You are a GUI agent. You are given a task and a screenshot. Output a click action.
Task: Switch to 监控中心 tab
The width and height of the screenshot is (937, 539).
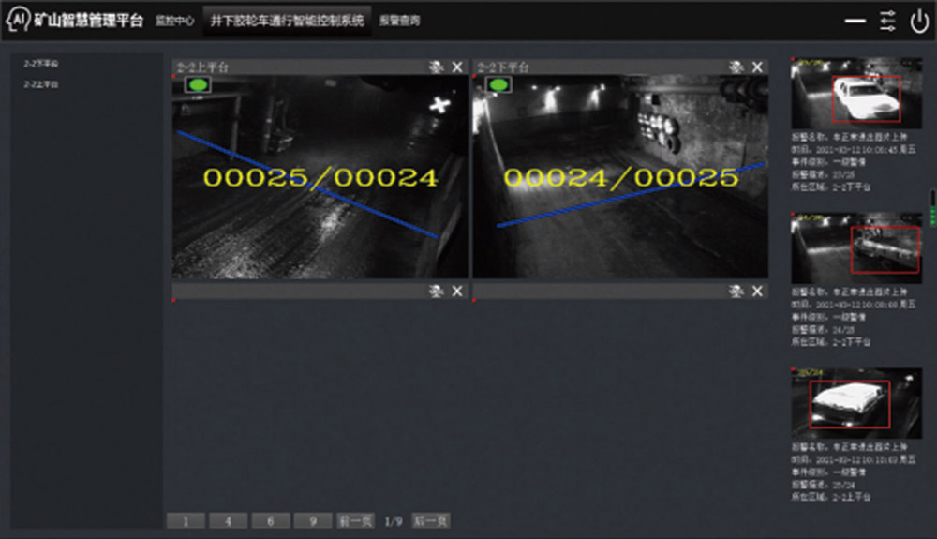[x=174, y=20]
